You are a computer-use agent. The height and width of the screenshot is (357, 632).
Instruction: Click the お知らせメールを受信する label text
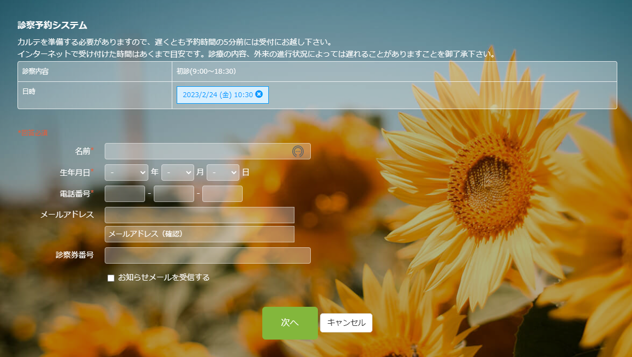tap(164, 277)
